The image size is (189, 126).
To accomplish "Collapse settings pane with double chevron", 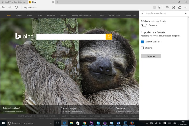I will (142, 13).
